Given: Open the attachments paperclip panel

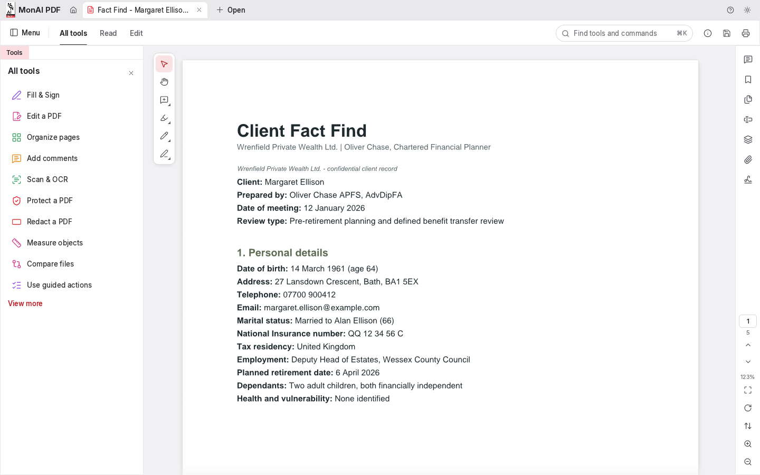Looking at the screenshot, I should (x=748, y=160).
